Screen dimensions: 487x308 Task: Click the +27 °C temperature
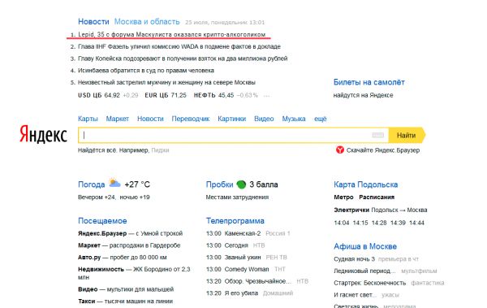point(137,184)
